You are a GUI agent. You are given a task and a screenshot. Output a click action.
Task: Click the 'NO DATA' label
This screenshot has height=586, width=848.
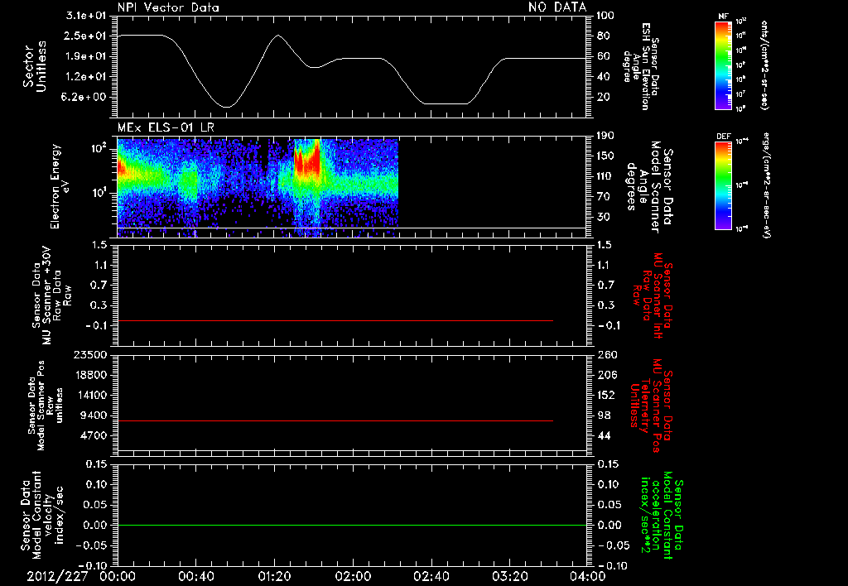557,7
